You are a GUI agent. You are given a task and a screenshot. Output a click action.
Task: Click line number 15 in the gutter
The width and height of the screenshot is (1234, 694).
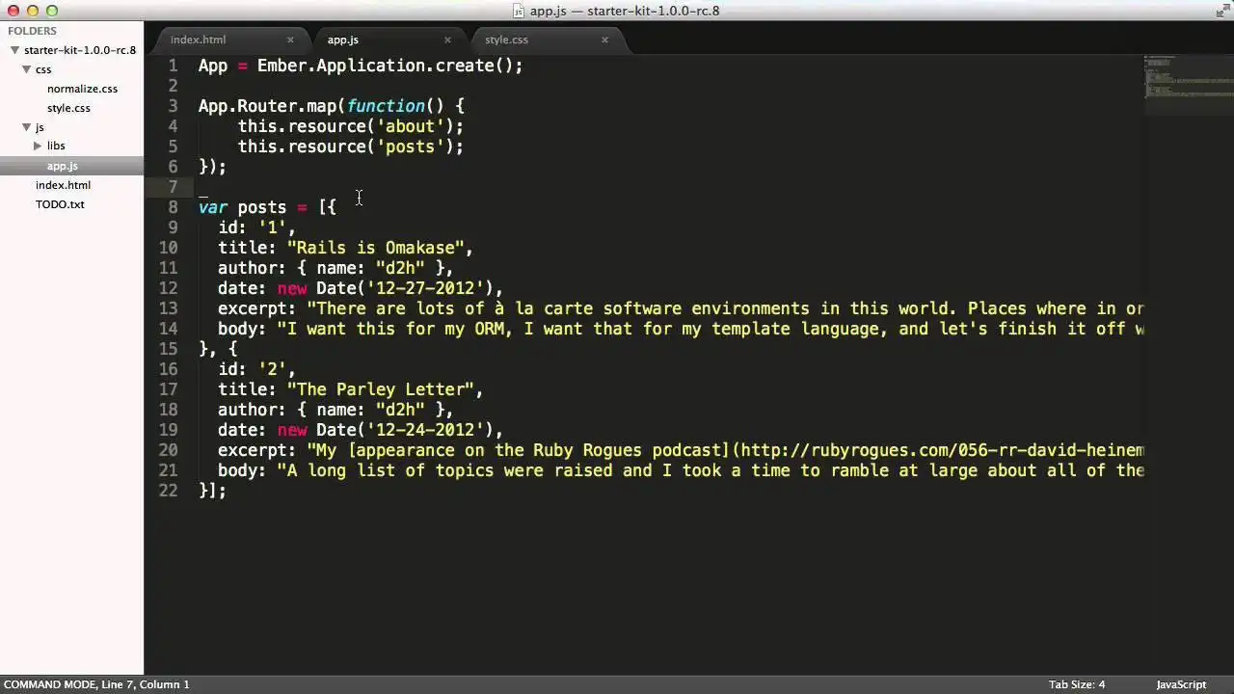pos(168,349)
